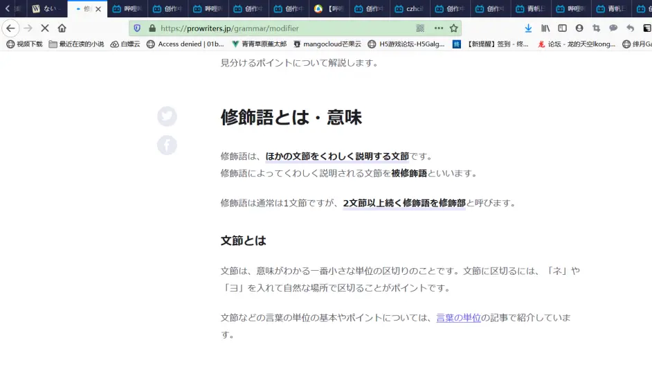Open the Firefox account icon
The image size is (652, 367).
point(579,28)
